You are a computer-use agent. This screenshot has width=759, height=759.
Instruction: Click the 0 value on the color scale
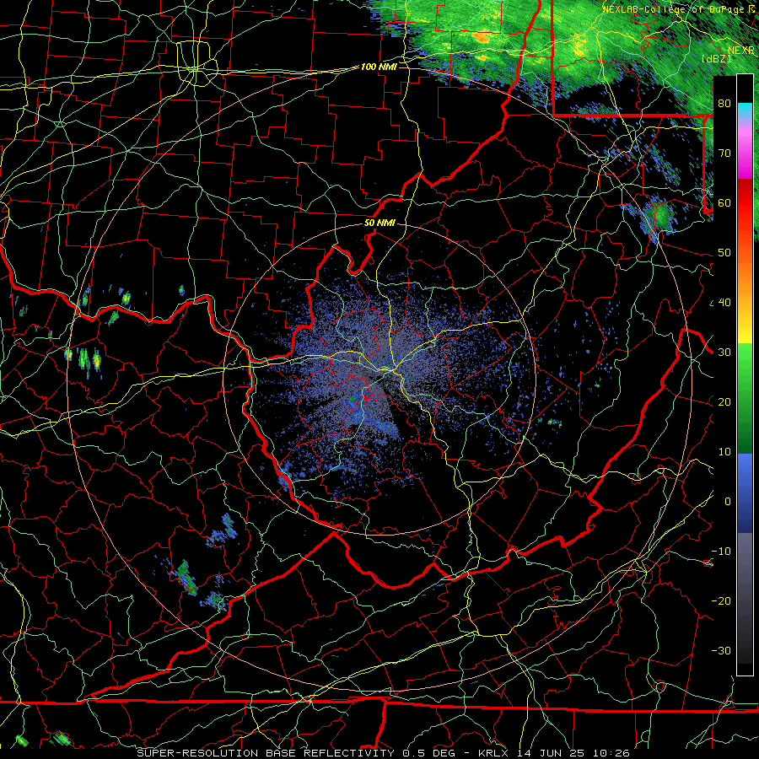[728, 502]
